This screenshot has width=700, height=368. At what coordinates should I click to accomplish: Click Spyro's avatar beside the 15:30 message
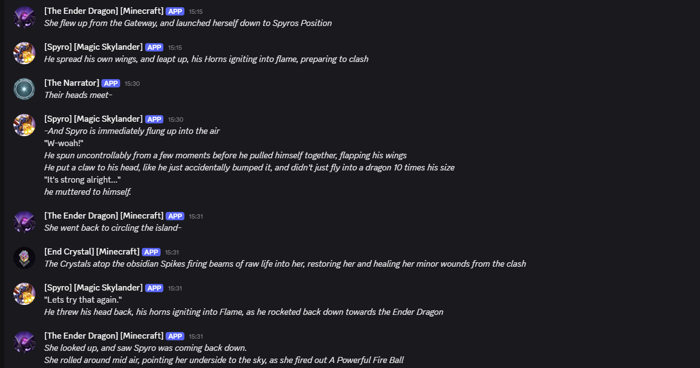pyautogui.click(x=24, y=125)
